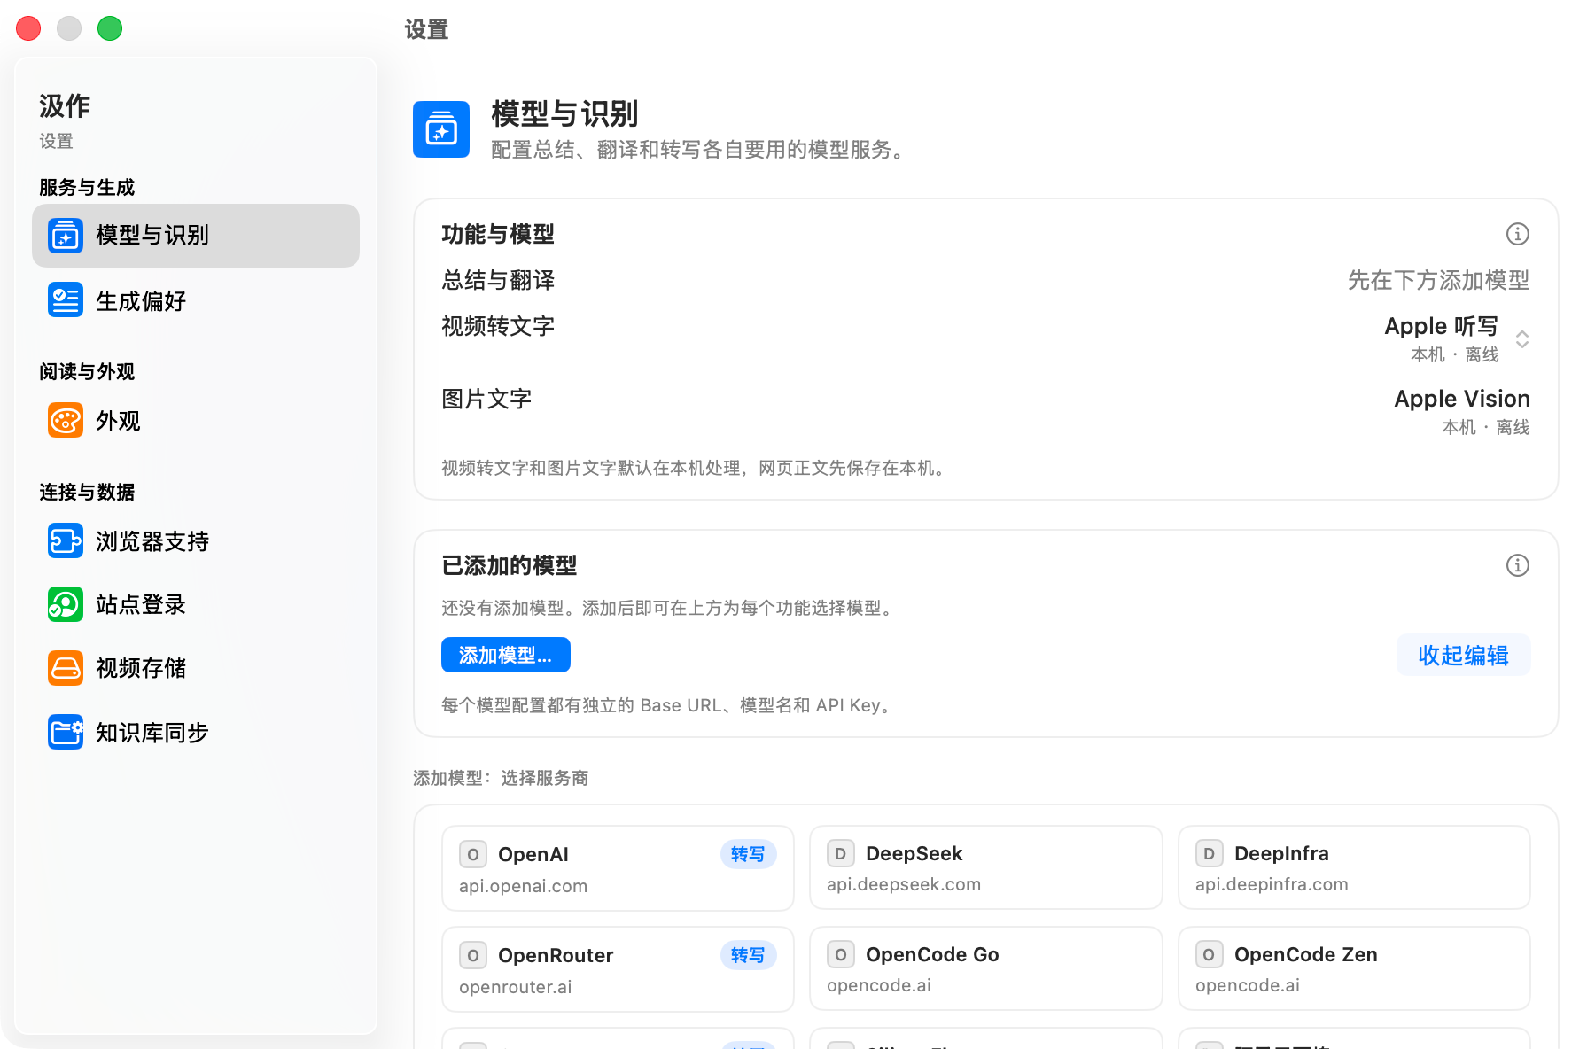Viewport: 1595px width, 1049px height.
Task: Click the Apple Vision value for 图片文字
Action: click(1462, 399)
